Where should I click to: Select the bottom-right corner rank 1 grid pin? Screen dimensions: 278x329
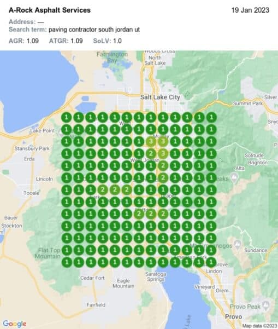click(211, 262)
